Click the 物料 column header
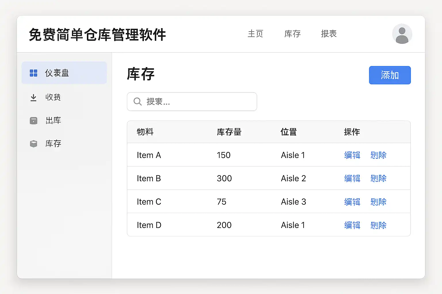 [x=145, y=132]
